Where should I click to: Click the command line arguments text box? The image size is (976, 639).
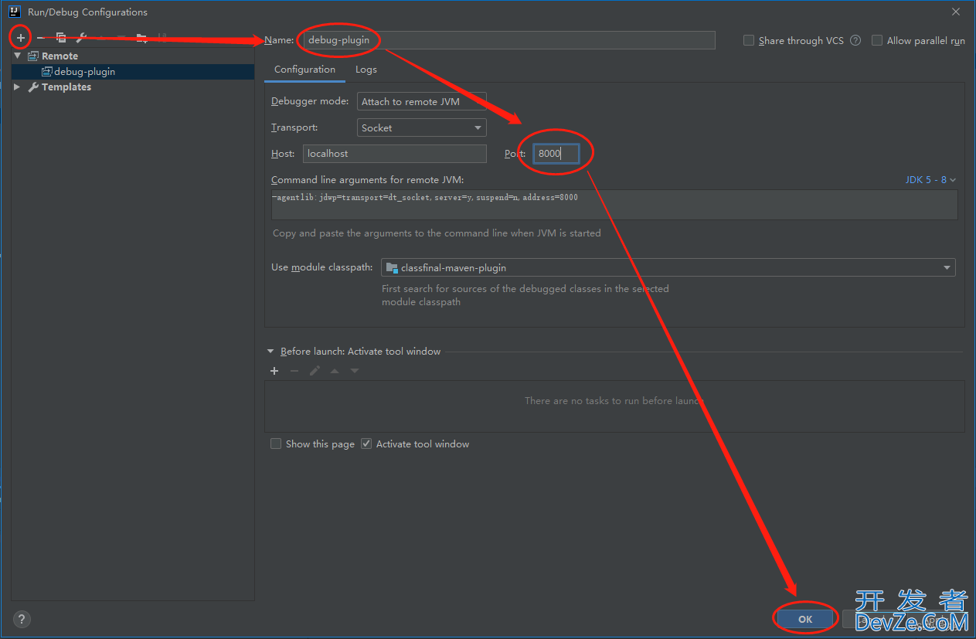point(614,205)
